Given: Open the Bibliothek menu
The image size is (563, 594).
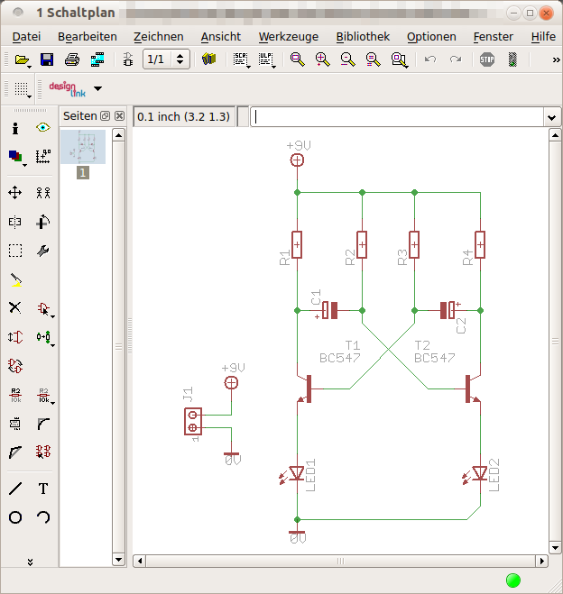Looking at the screenshot, I should 363,36.
